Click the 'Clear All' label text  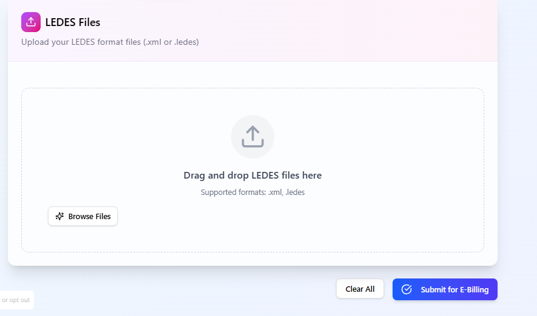[360, 289]
